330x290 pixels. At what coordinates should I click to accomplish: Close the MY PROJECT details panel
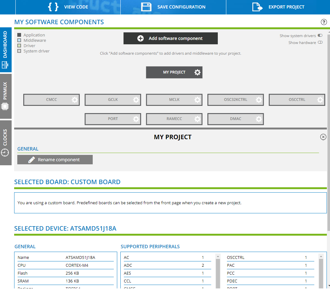323,137
